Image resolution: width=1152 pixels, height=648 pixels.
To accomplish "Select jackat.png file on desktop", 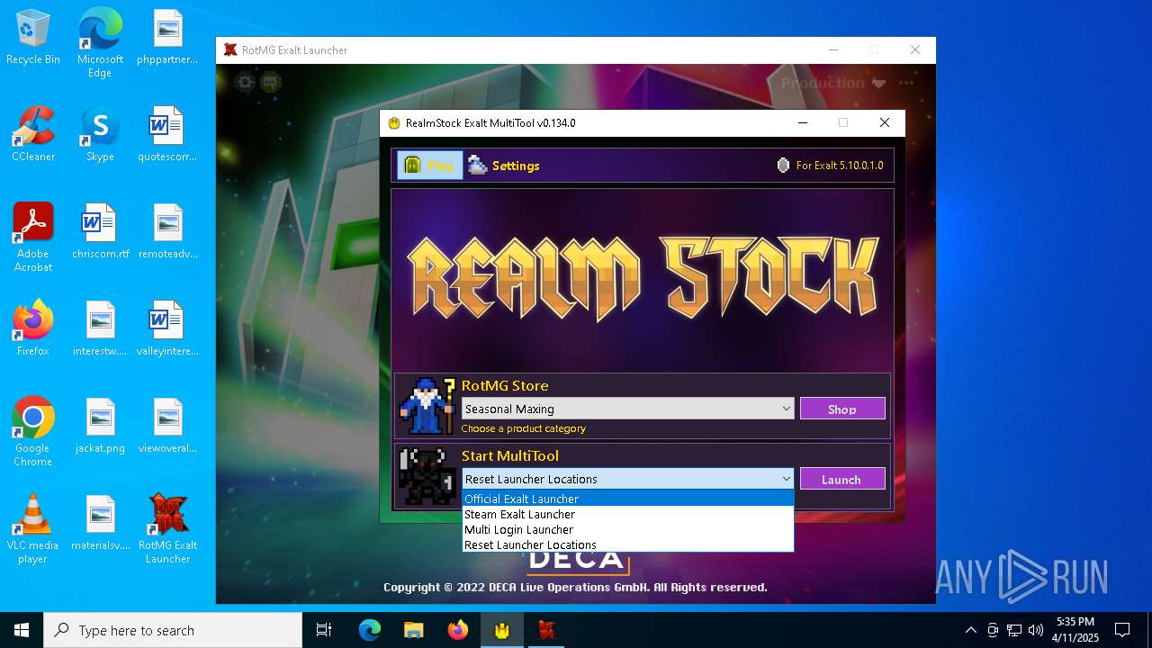I will [x=100, y=427].
